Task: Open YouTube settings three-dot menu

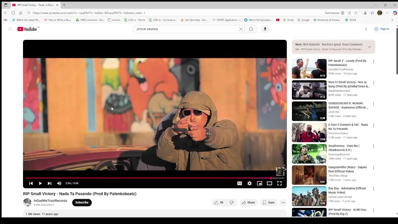Action: point(366,29)
